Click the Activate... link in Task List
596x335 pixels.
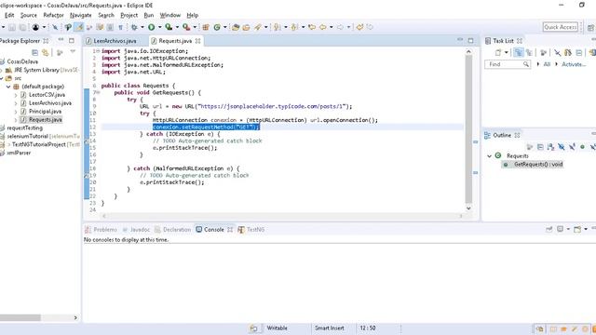(574, 64)
